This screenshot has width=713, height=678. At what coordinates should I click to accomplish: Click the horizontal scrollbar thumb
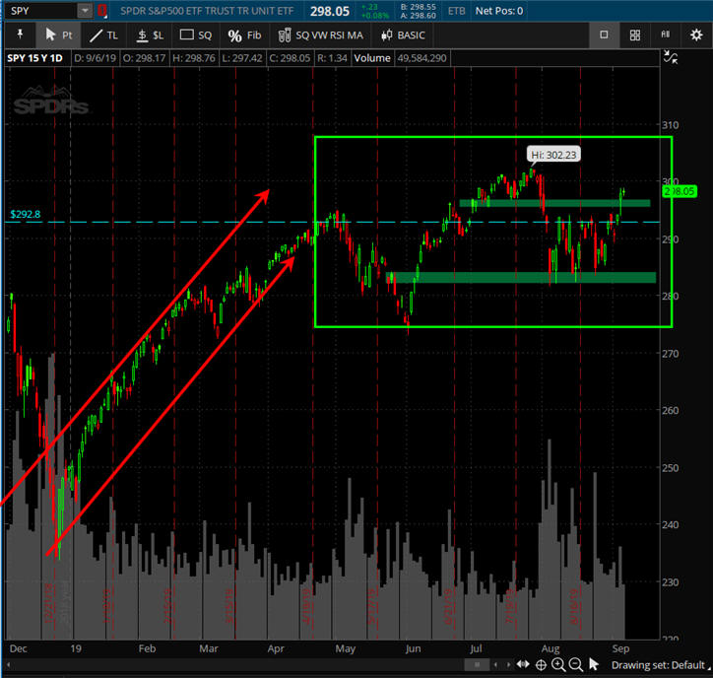[477, 665]
